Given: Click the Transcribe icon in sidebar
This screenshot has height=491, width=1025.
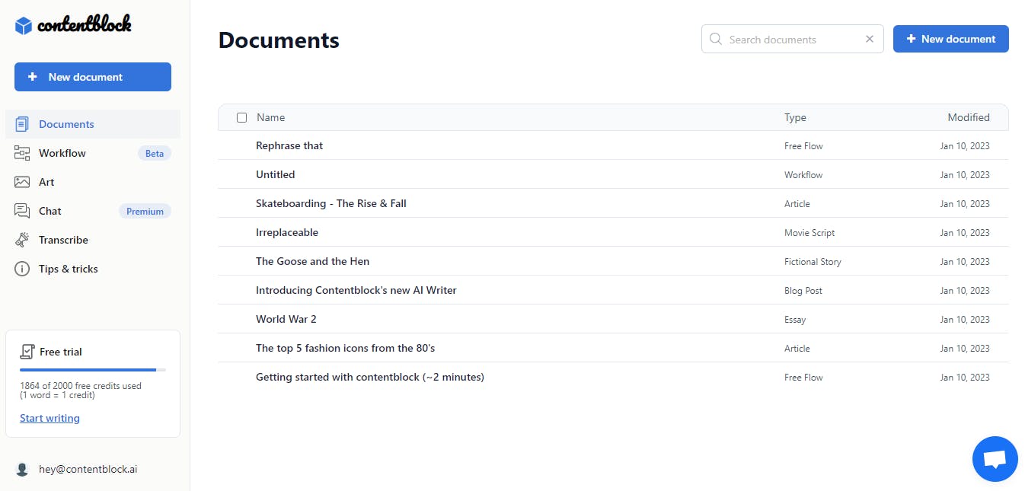Looking at the screenshot, I should pyautogui.click(x=22, y=240).
